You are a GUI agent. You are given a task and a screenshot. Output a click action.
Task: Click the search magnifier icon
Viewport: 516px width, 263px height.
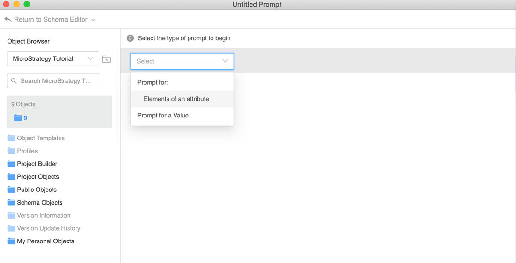tap(14, 81)
